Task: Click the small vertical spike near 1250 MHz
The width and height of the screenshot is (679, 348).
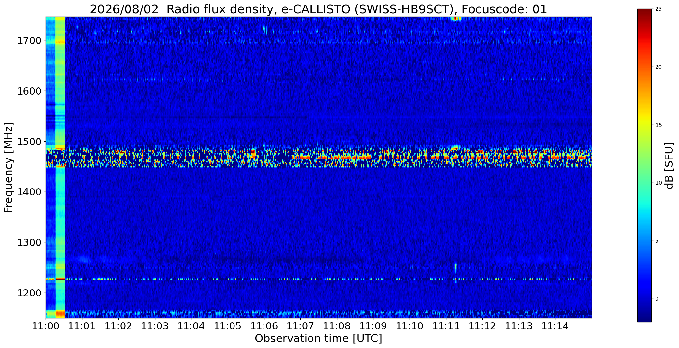Action: pos(456,268)
